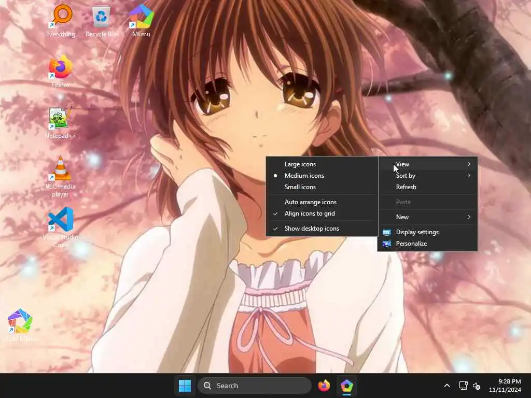The height and width of the screenshot is (398, 531).
Task: Open the network status tray icon
Action: [463, 386]
